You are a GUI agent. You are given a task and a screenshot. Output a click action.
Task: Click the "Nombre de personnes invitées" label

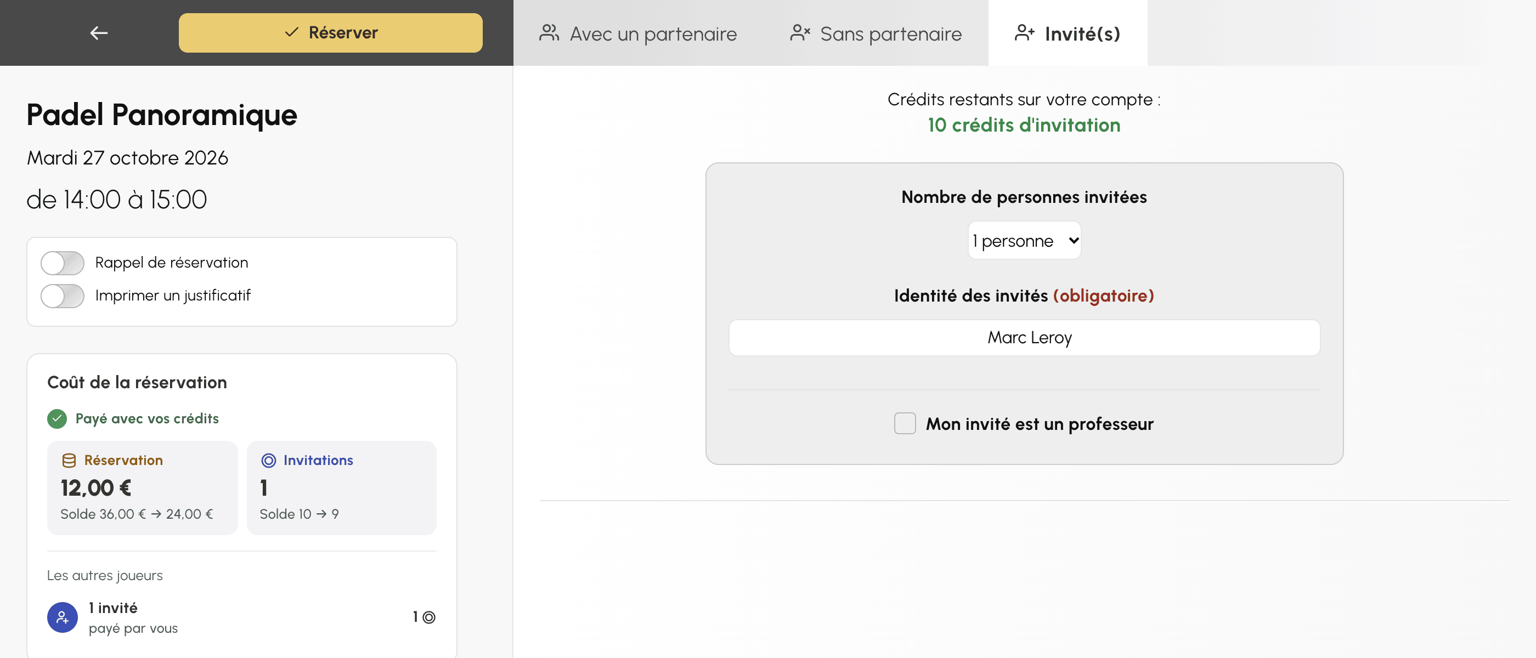(x=1024, y=197)
